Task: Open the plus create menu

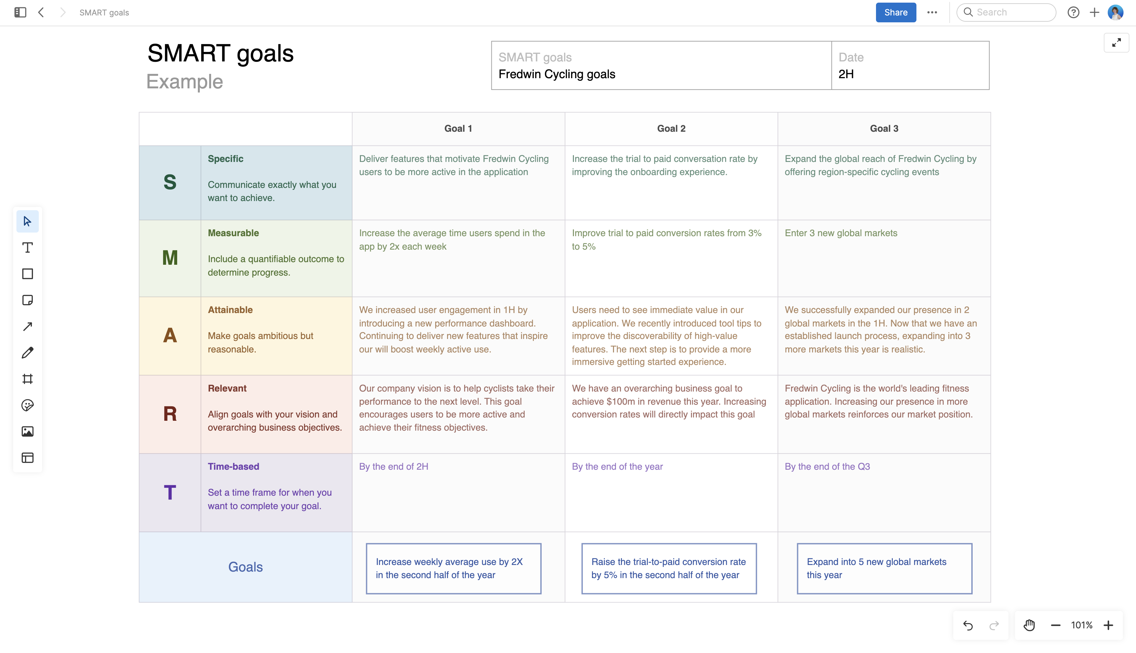Action: point(1095,12)
